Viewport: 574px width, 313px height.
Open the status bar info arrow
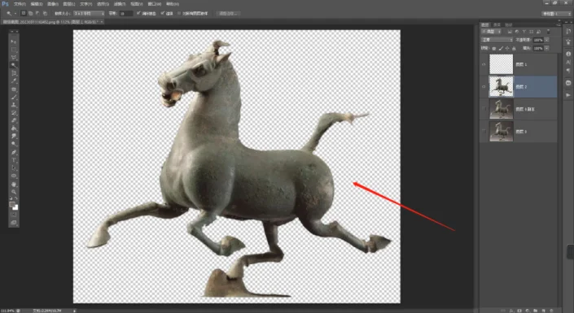tap(75, 311)
